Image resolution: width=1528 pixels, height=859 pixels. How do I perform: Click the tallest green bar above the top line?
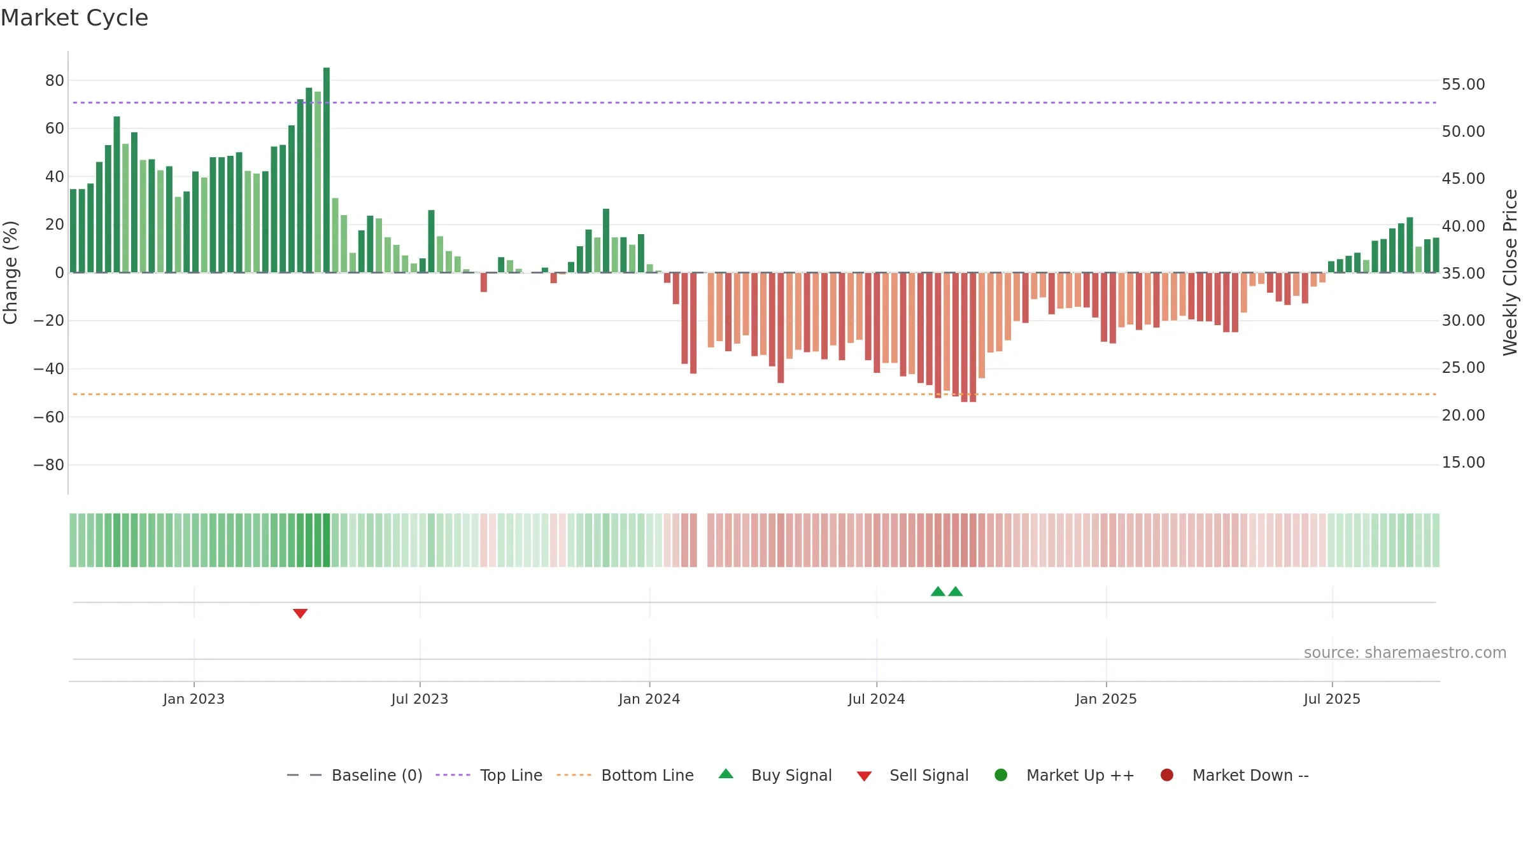click(x=327, y=170)
